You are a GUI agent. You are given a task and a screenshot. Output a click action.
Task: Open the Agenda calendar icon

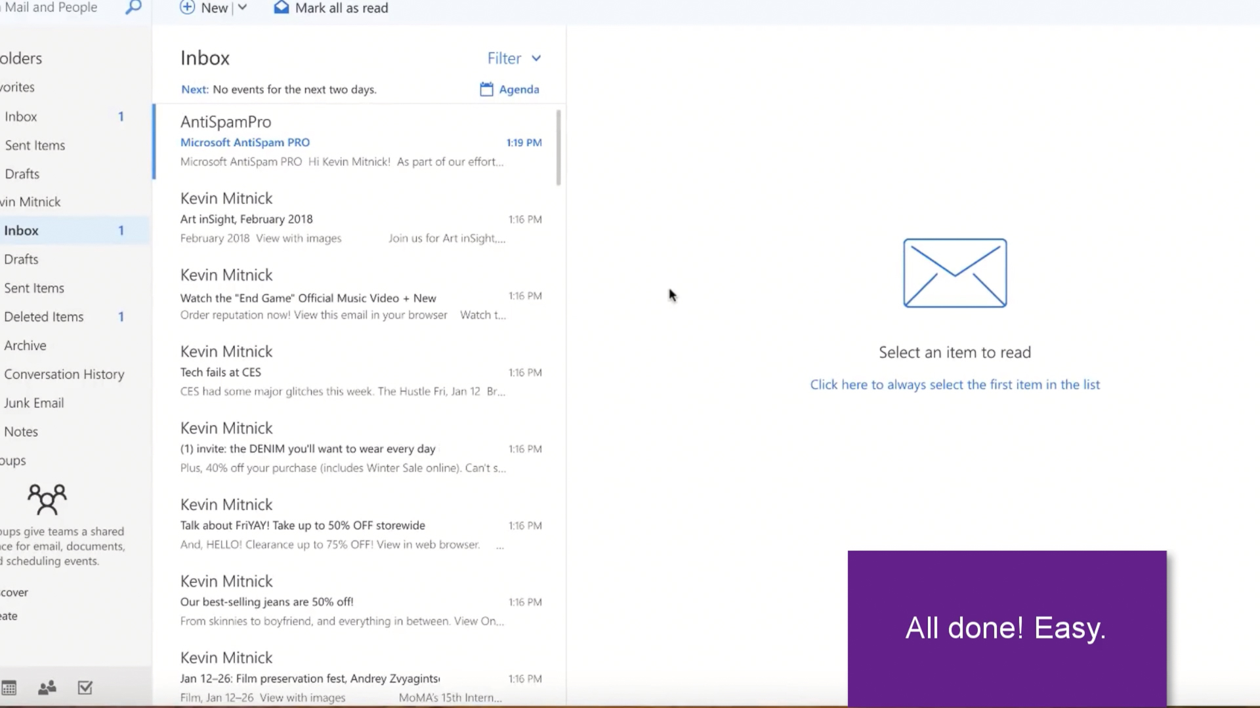(x=486, y=89)
